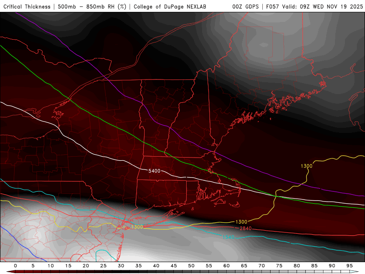
Task: Select the '95' value on the color scale
Action: pos(349,266)
